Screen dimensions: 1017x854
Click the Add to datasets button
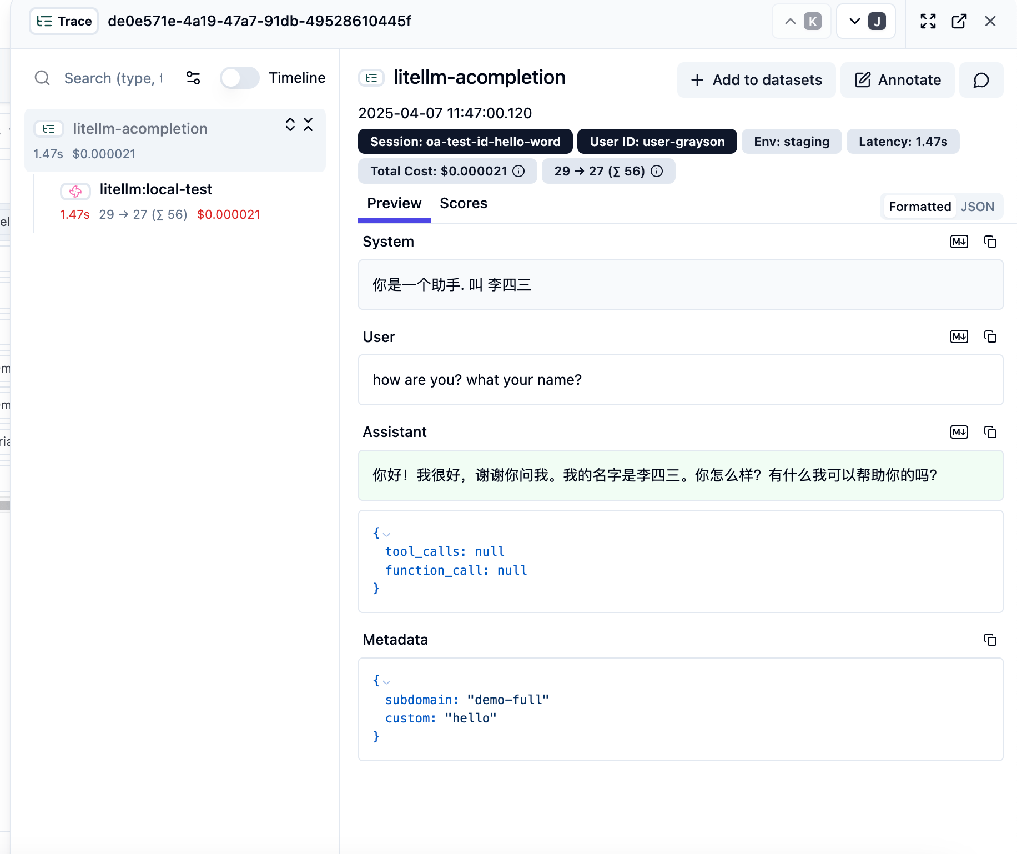pyautogui.click(x=756, y=80)
